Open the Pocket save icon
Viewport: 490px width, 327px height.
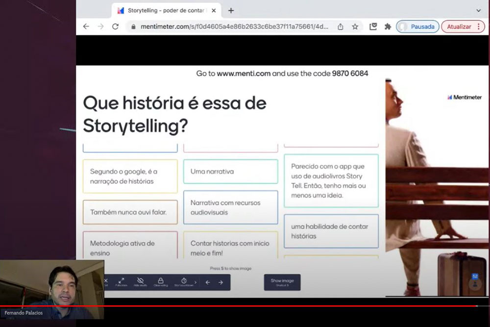pyautogui.click(x=373, y=26)
